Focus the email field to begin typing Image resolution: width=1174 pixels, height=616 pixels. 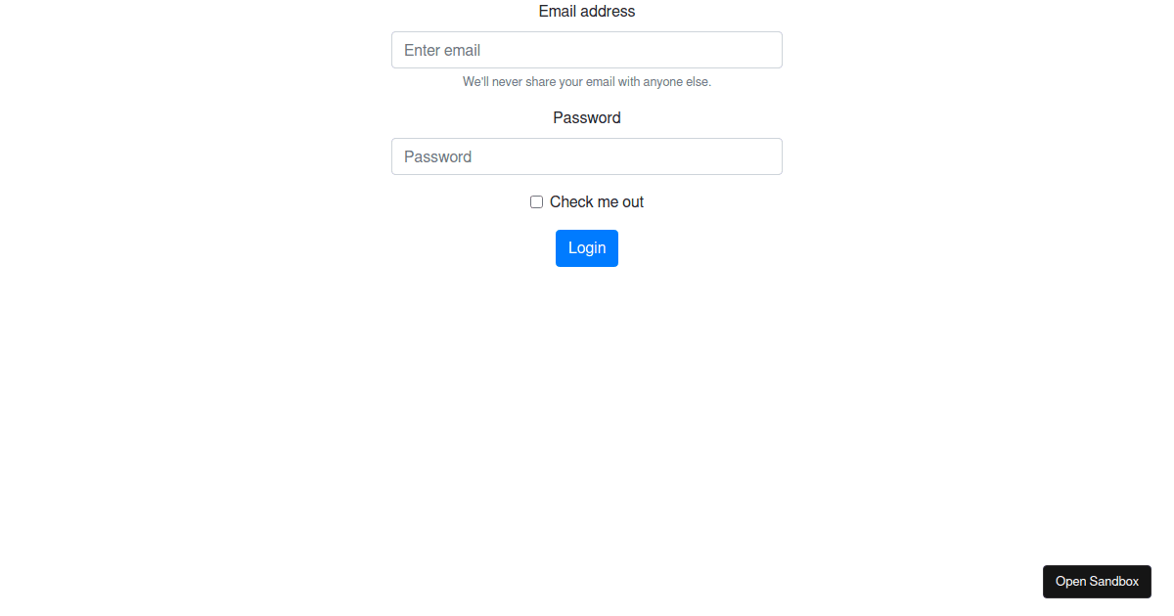(586, 50)
